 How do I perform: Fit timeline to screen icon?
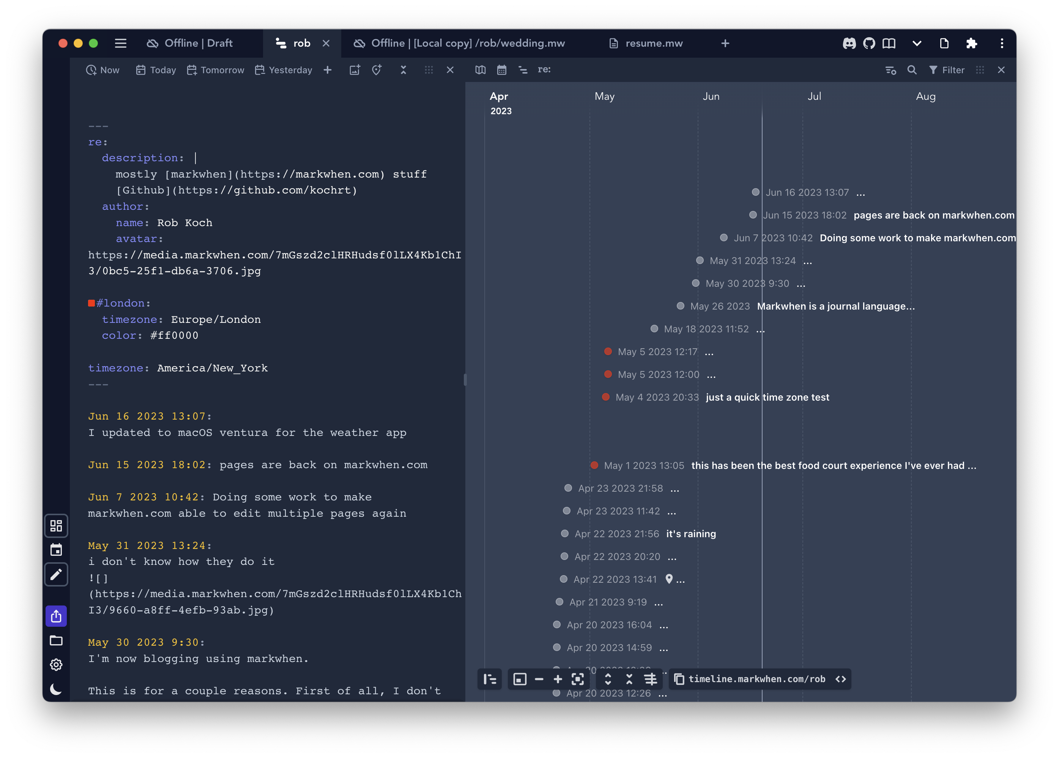coord(578,679)
